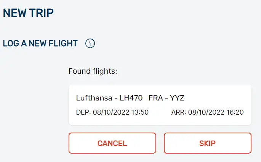The height and width of the screenshot is (162, 261).
Task: Select the Lufthansa LH470 flight result card
Action: 160,105
